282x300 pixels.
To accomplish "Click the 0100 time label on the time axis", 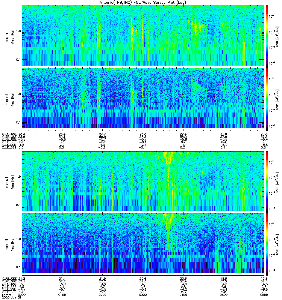I will [62, 295].
